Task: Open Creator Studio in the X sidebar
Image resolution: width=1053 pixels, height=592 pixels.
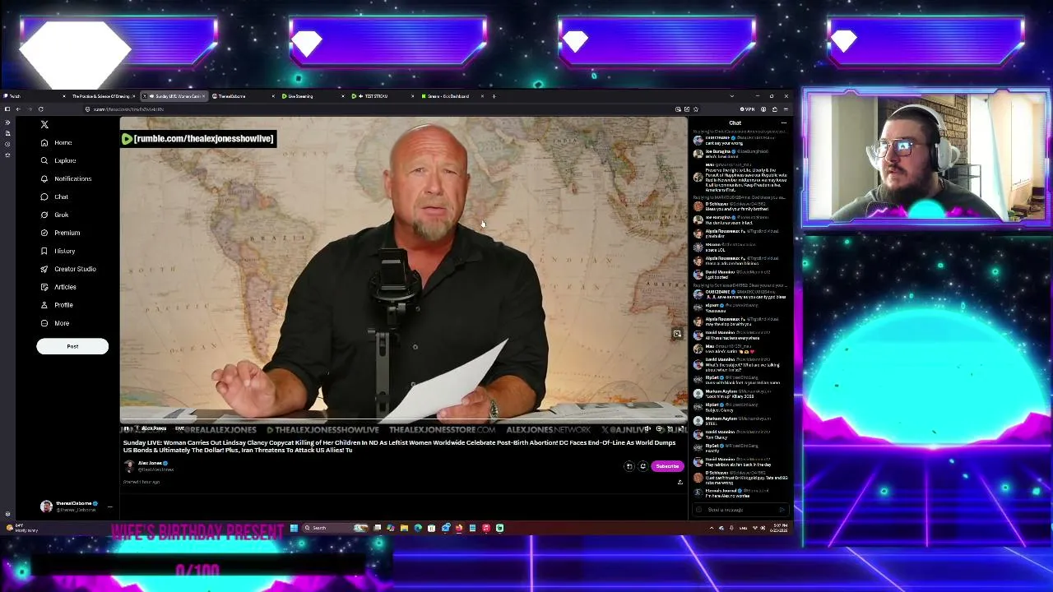Action: (x=68, y=269)
